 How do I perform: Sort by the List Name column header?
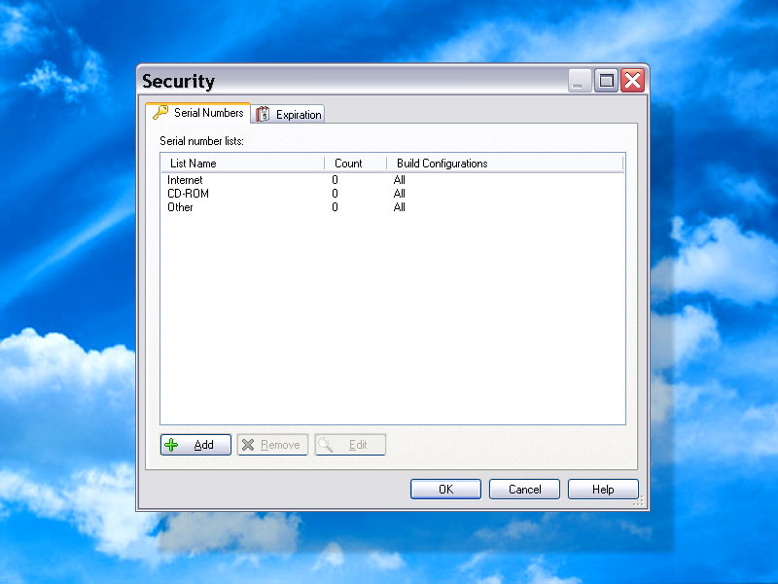click(x=242, y=164)
